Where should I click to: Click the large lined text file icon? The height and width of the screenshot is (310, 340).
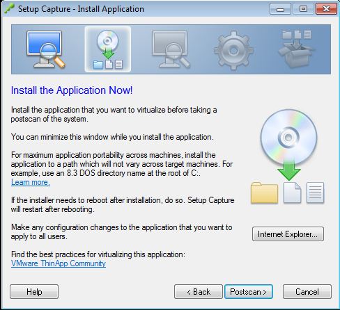click(x=315, y=193)
